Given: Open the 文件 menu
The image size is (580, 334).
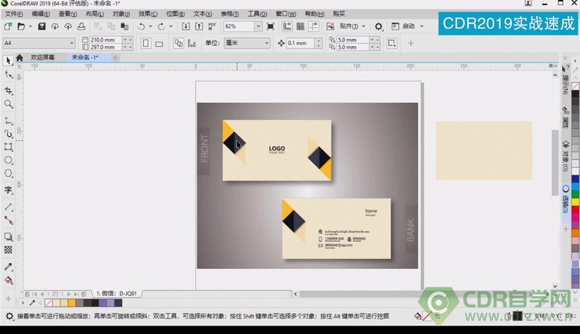Looking at the screenshot, I should pos(14,14).
